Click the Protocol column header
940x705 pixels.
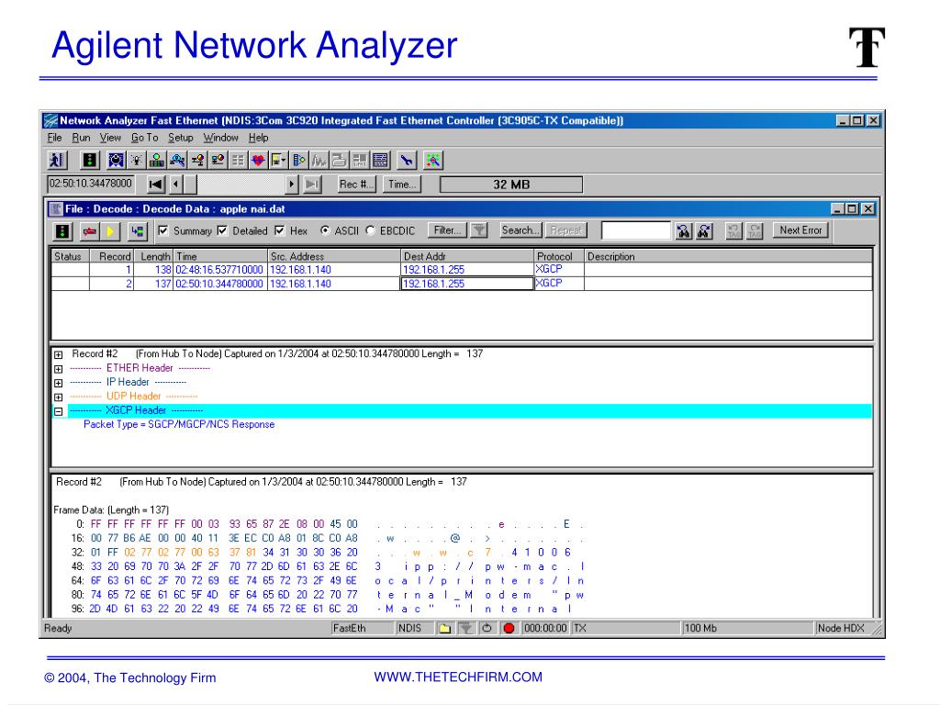tap(558, 256)
